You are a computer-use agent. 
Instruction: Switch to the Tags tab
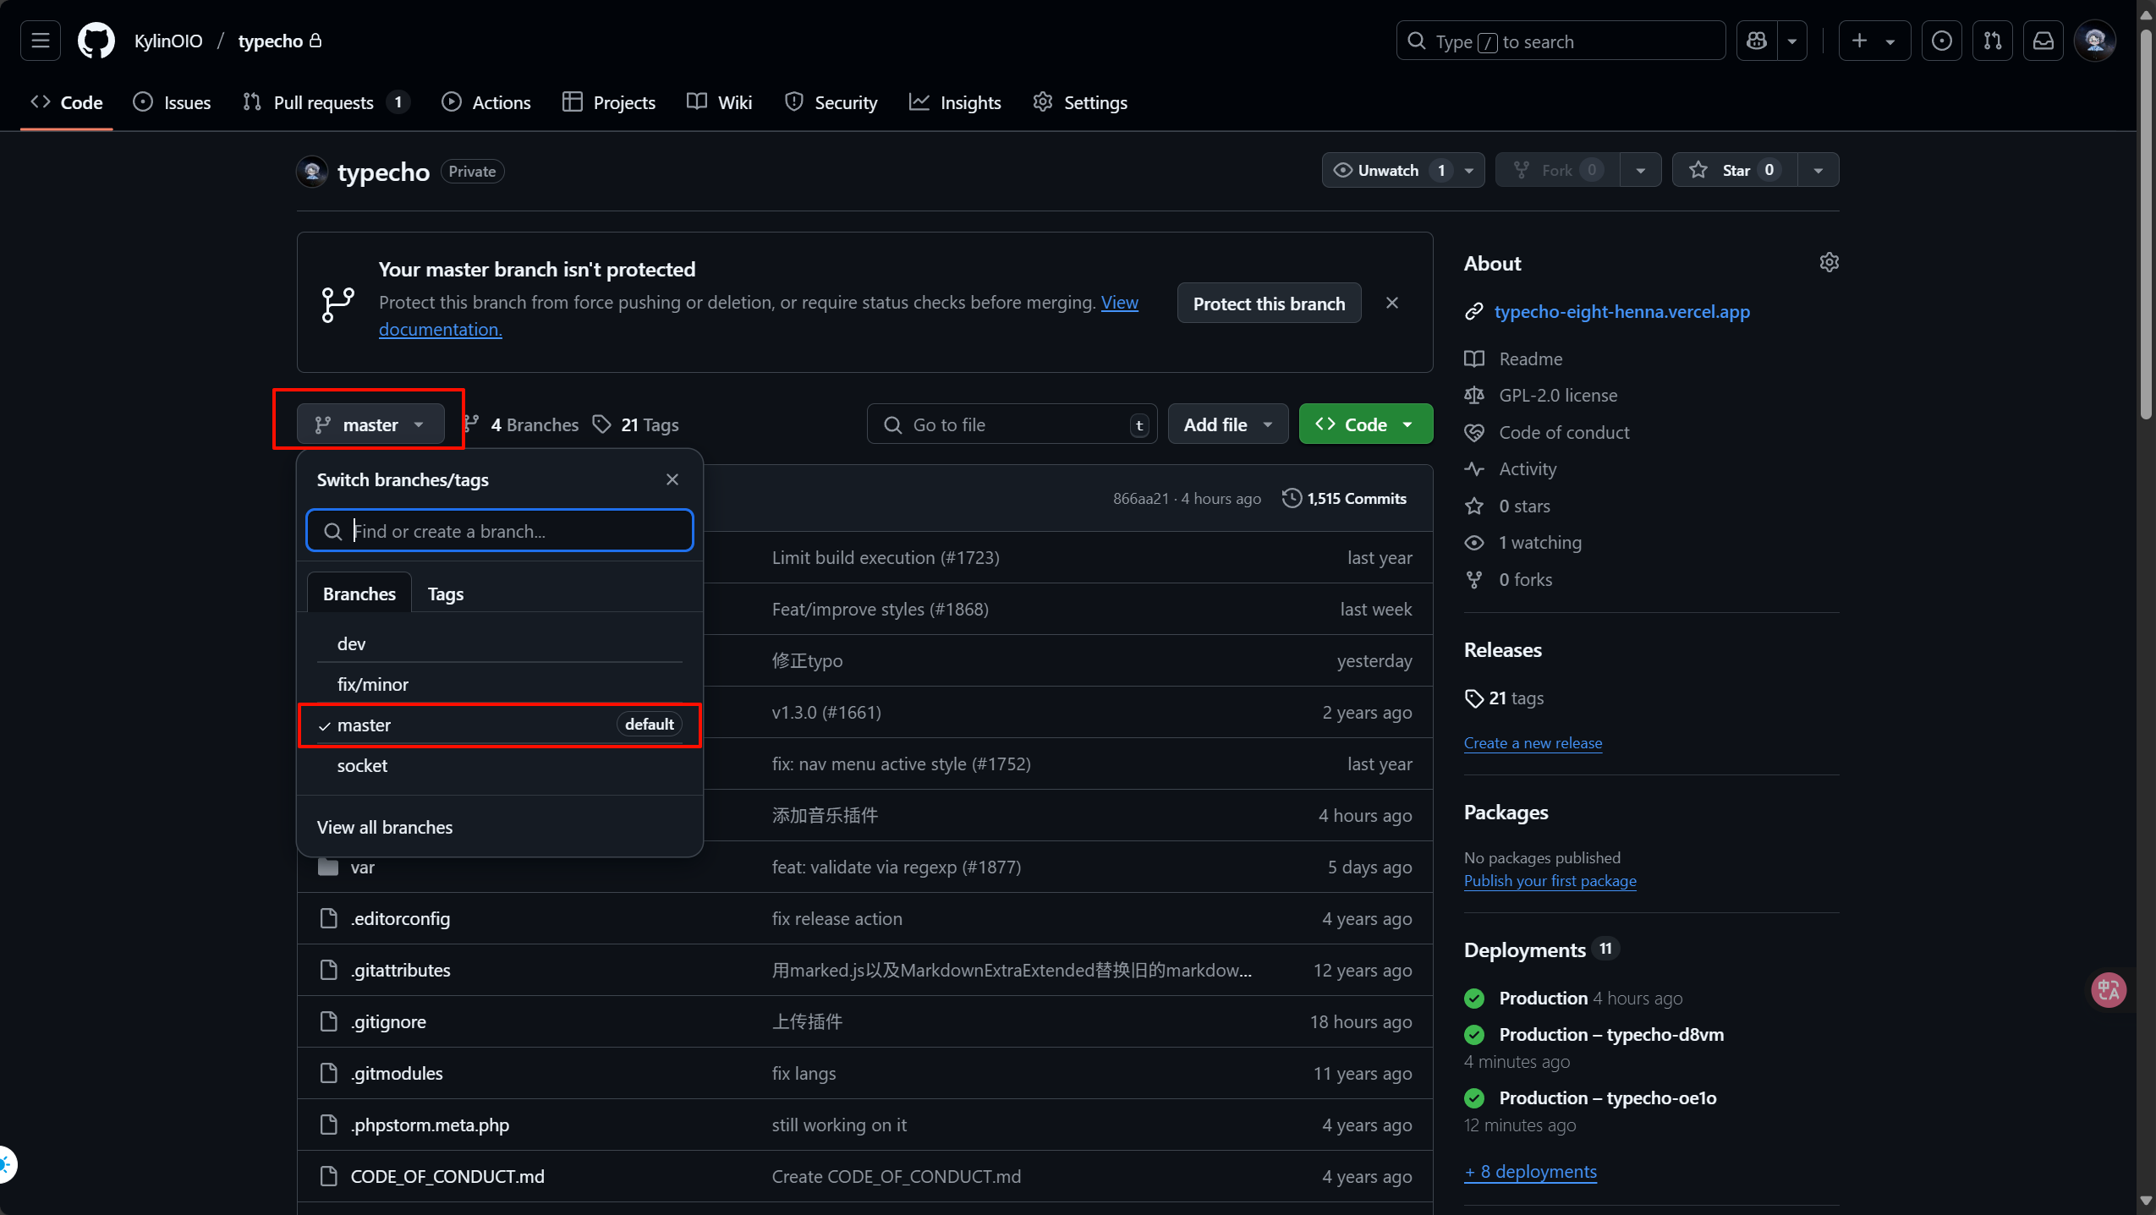coord(445,594)
